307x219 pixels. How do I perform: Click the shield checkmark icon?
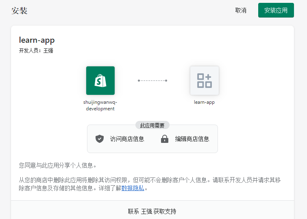pyautogui.click(x=100, y=139)
